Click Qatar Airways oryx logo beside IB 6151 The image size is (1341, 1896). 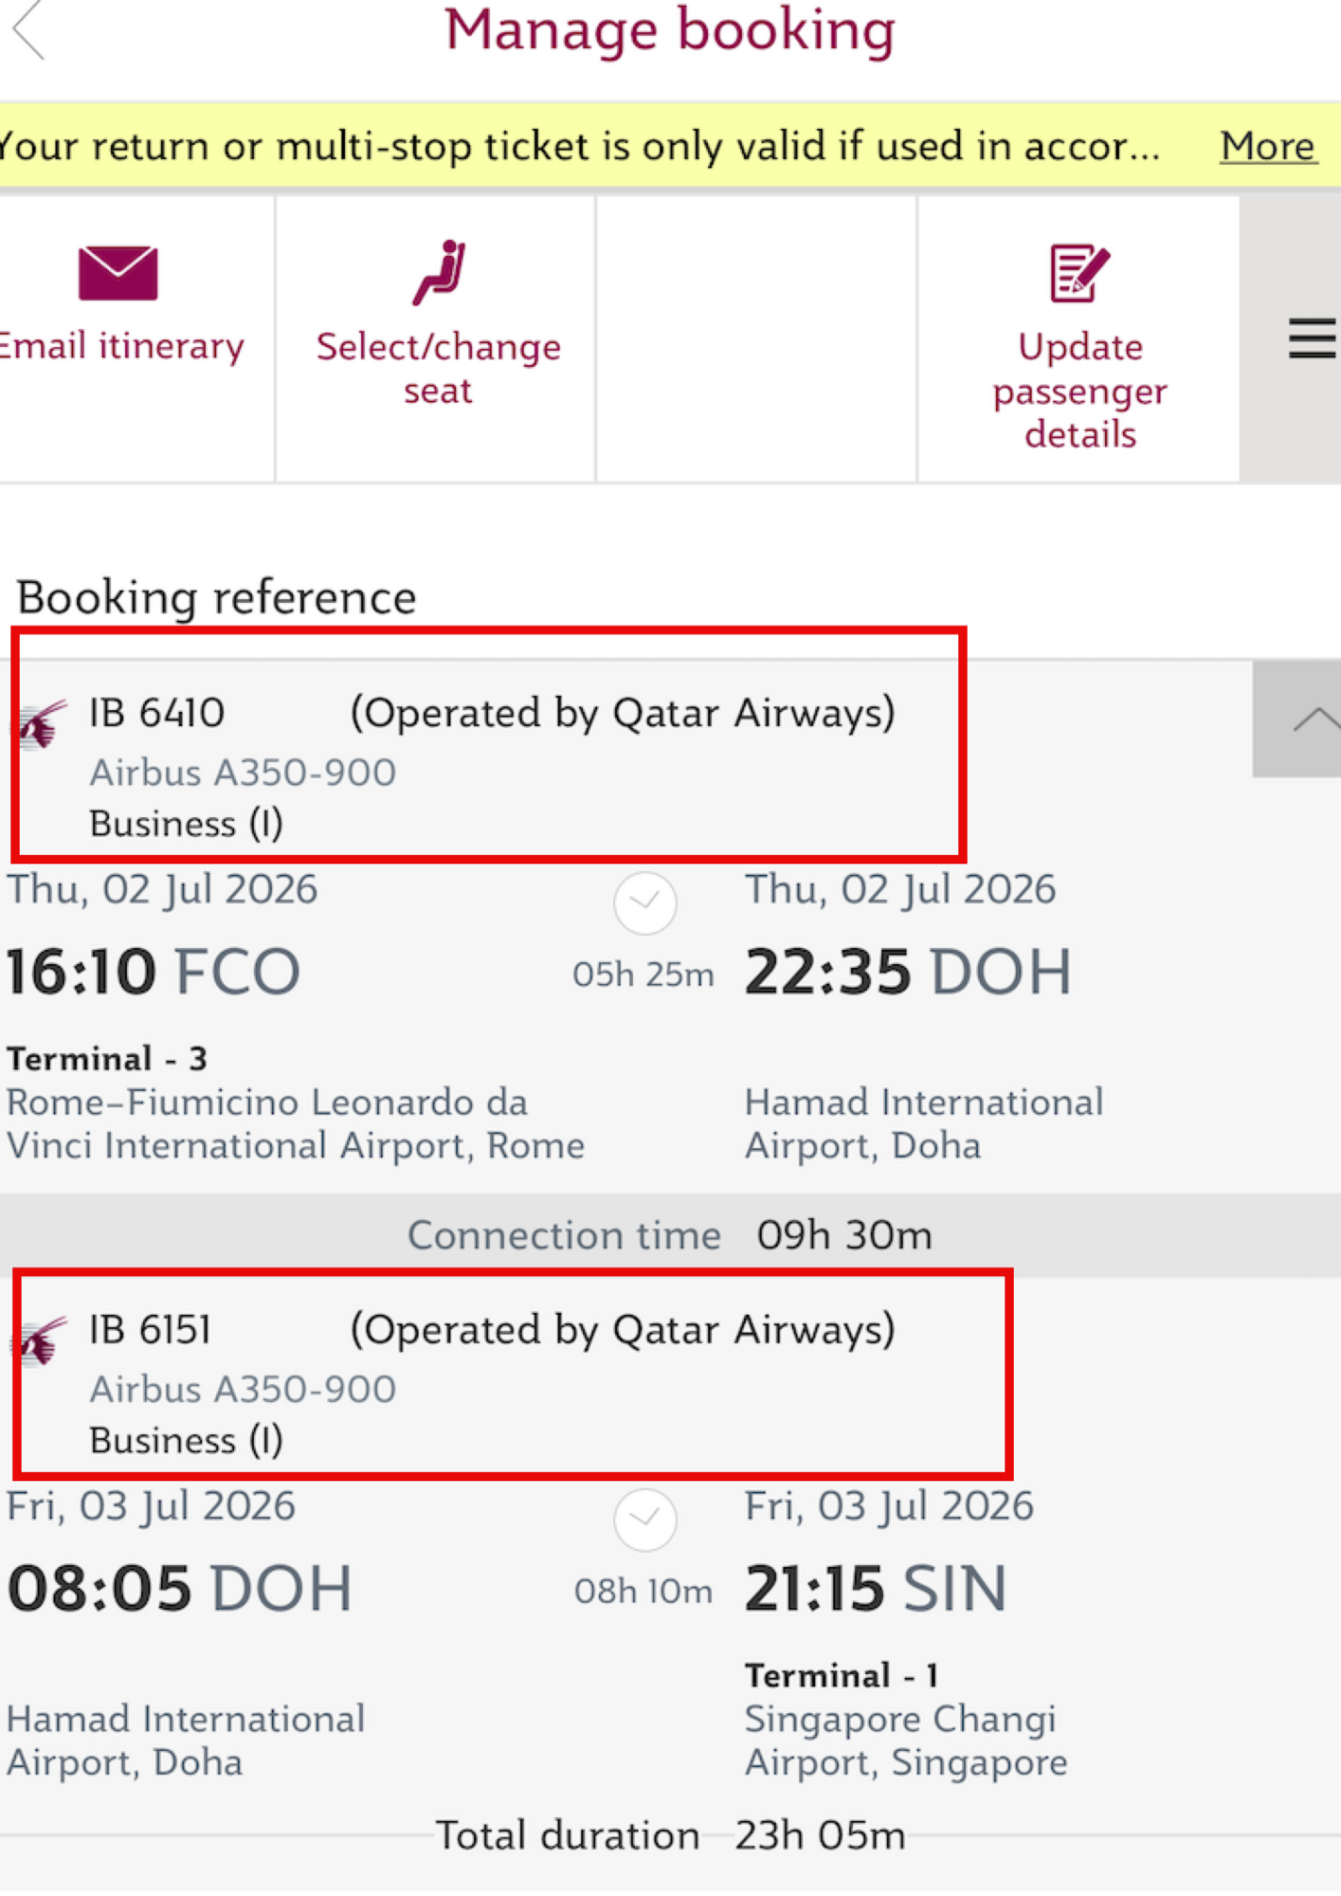pos(42,1341)
